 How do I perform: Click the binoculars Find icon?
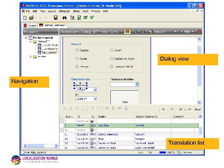[64, 18]
